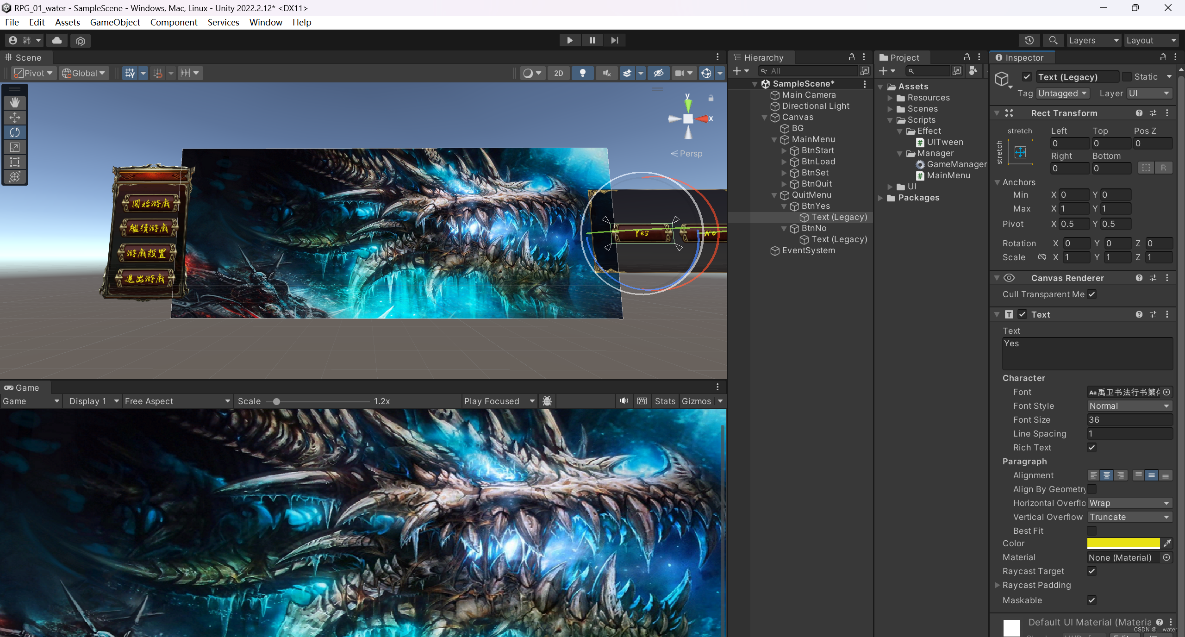Toggle Scene gizmos globe icon

click(706, 73)
